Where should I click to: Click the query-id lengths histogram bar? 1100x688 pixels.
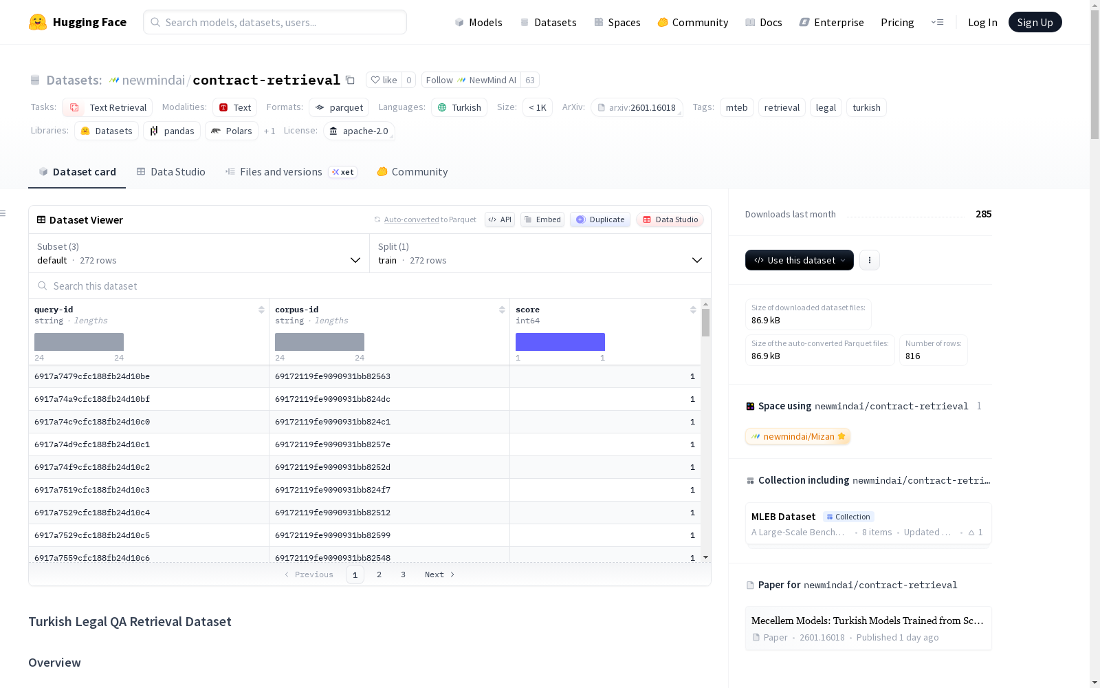(x=79, y=342)
